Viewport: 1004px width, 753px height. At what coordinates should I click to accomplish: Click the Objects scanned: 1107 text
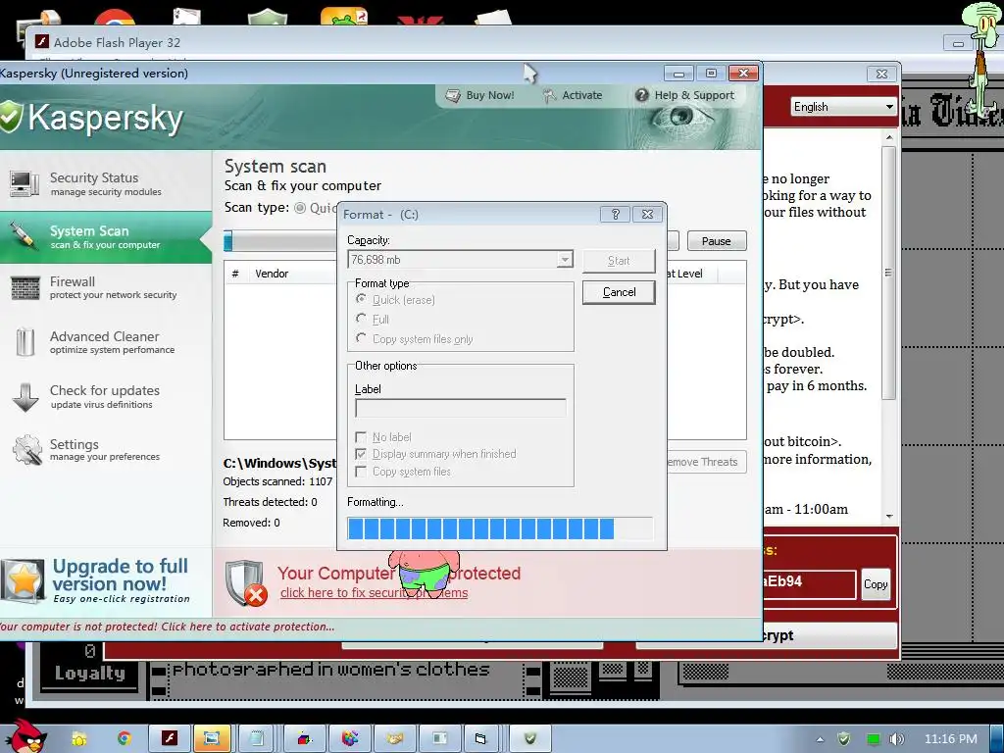[x=277, y=481]
